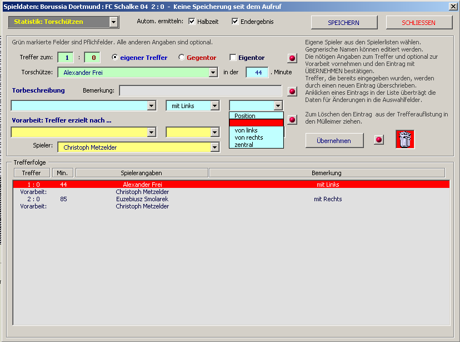This screenshot has width=460, height=342.
Task: Select the Gegentor radio button
Action: pos(181,58)
